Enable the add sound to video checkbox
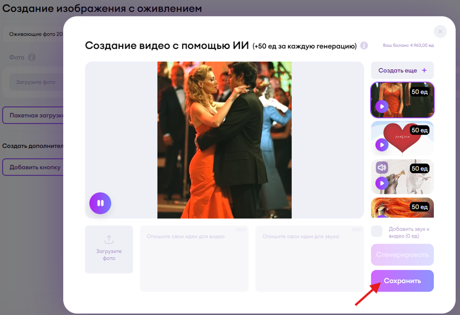This screenshot has height=315, width=460. 377,232
